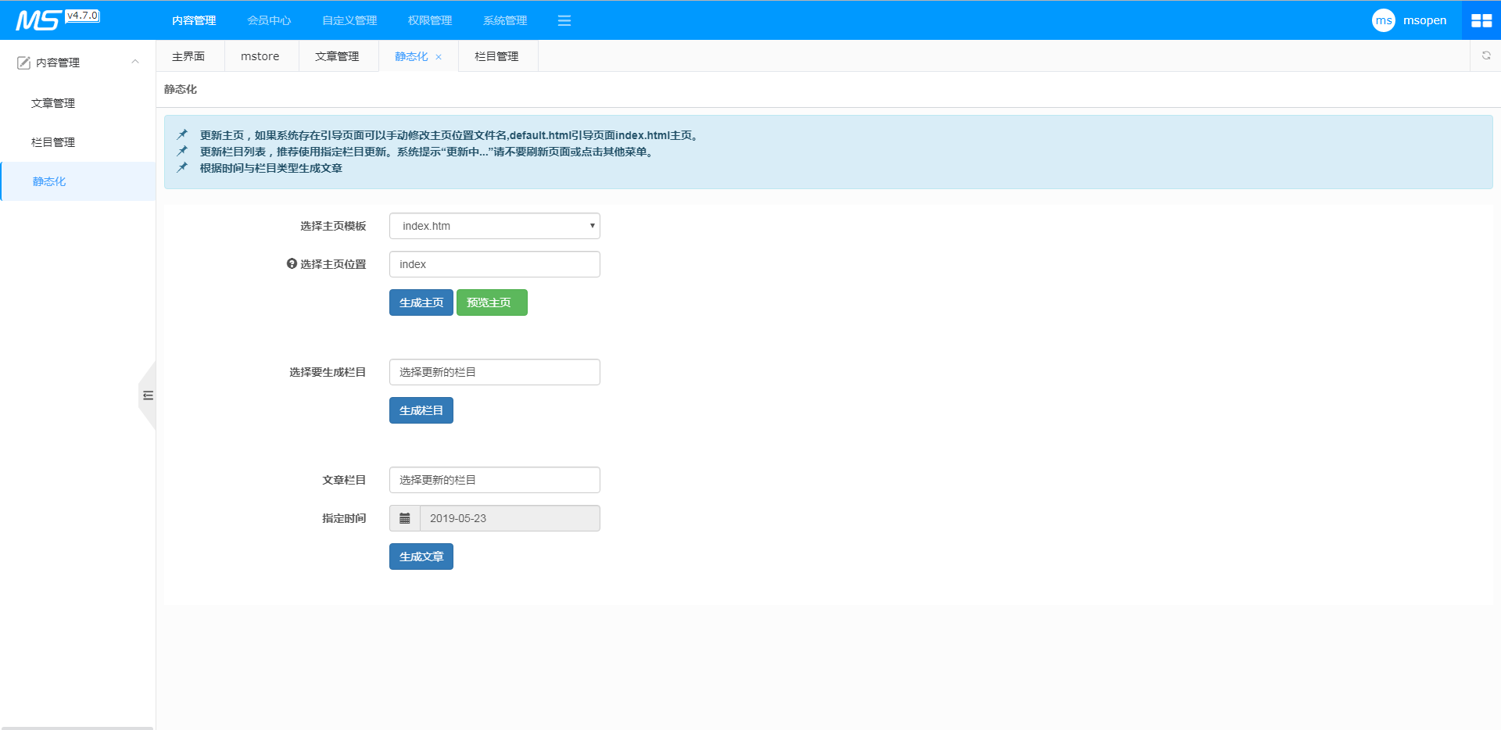Click the green 预览主页 button
Screen dimensions: 1501x730
coord(492,302)
